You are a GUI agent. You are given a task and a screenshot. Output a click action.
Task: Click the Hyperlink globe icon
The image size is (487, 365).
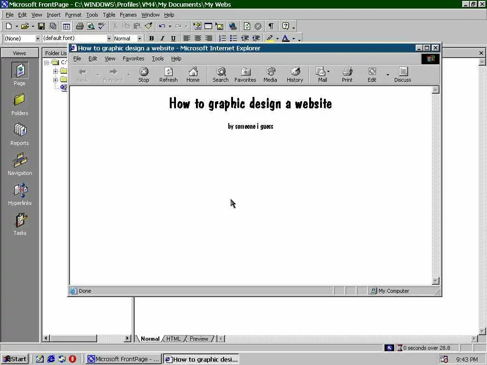pyautogui.click(x=233, y=27)
